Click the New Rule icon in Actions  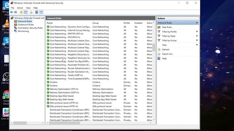(x=159, y=27)
